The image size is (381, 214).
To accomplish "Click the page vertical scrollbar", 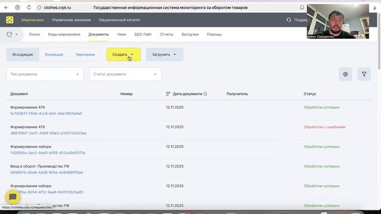I will (379, 41).
